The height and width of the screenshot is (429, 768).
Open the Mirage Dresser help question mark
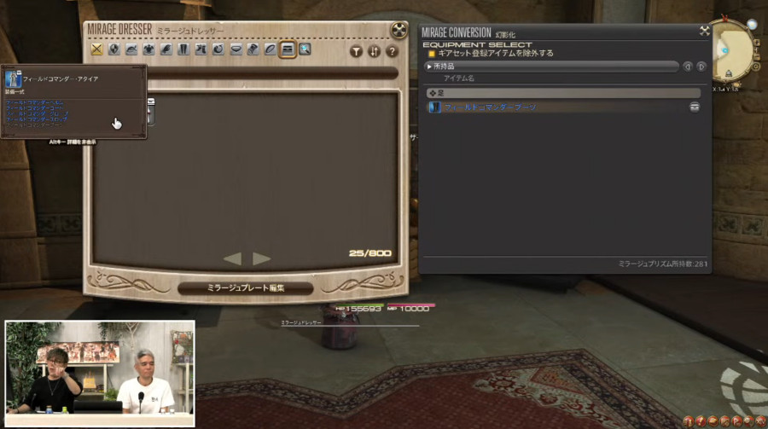coord(392,51)
